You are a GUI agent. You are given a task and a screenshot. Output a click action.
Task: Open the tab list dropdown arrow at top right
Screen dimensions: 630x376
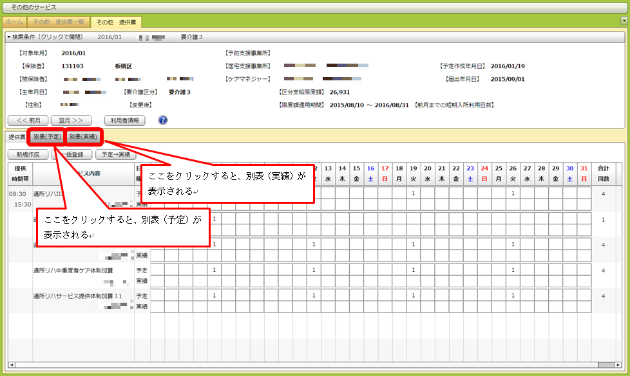(x=624, y=21)
